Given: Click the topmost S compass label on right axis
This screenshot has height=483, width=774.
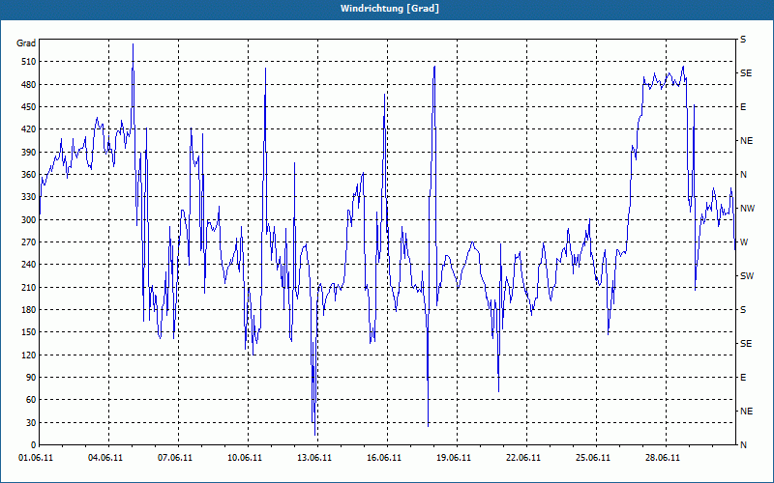Looking at the screenshot, I should point(743,40).
